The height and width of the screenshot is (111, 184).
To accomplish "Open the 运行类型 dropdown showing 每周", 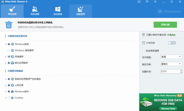I will pyautogui.click(x=171, y=57).
